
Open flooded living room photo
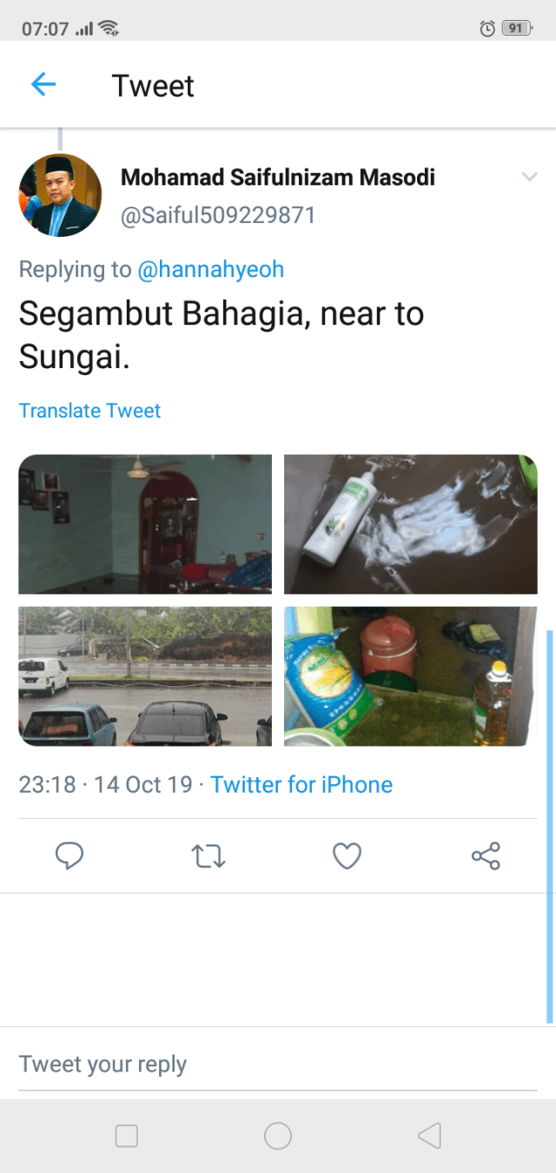coord(145,524)
